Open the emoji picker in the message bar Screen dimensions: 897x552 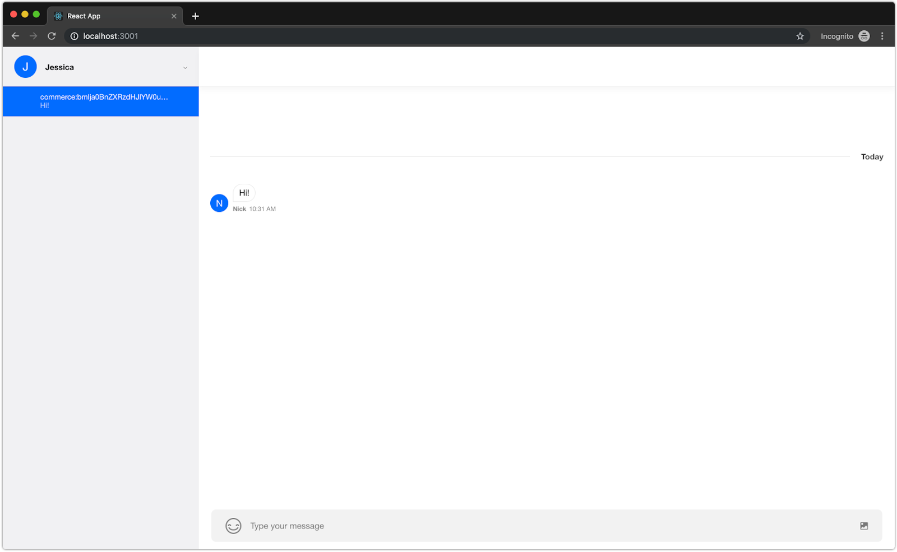(x=233, y=526)
